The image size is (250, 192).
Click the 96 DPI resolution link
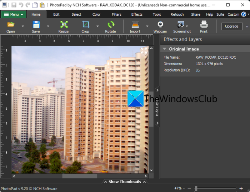point(197,70)
